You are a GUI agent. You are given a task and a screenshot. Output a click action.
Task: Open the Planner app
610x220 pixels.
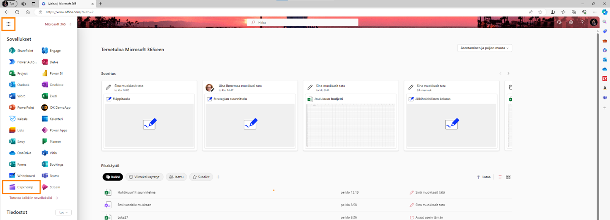point(52,142)
